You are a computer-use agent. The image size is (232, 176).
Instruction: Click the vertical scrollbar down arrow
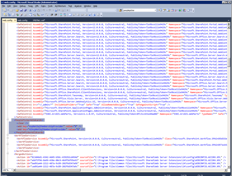coord(229,167)
